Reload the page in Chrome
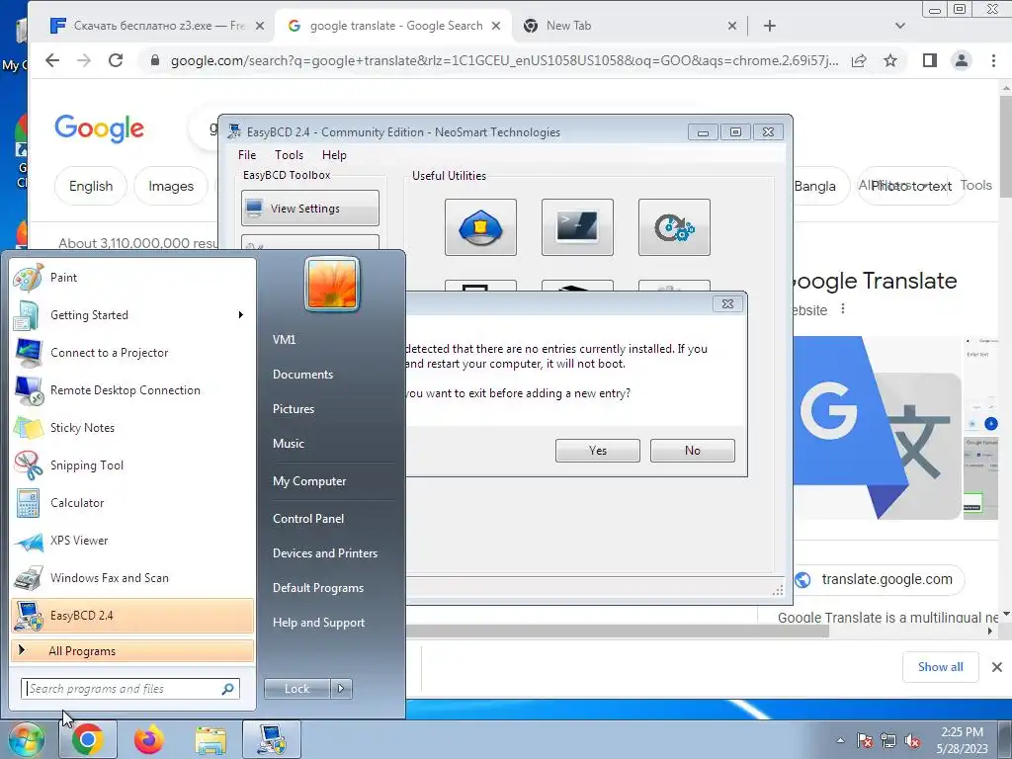1012x759 pixels. point(116,60)
